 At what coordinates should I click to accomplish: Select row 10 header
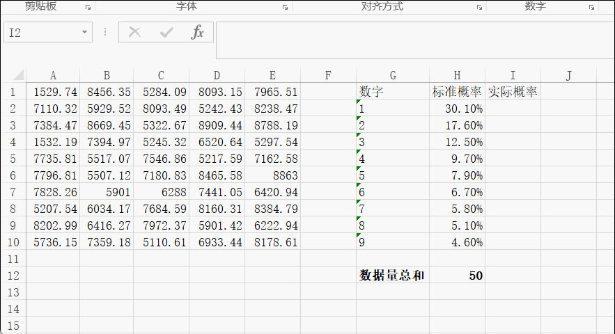13,242
